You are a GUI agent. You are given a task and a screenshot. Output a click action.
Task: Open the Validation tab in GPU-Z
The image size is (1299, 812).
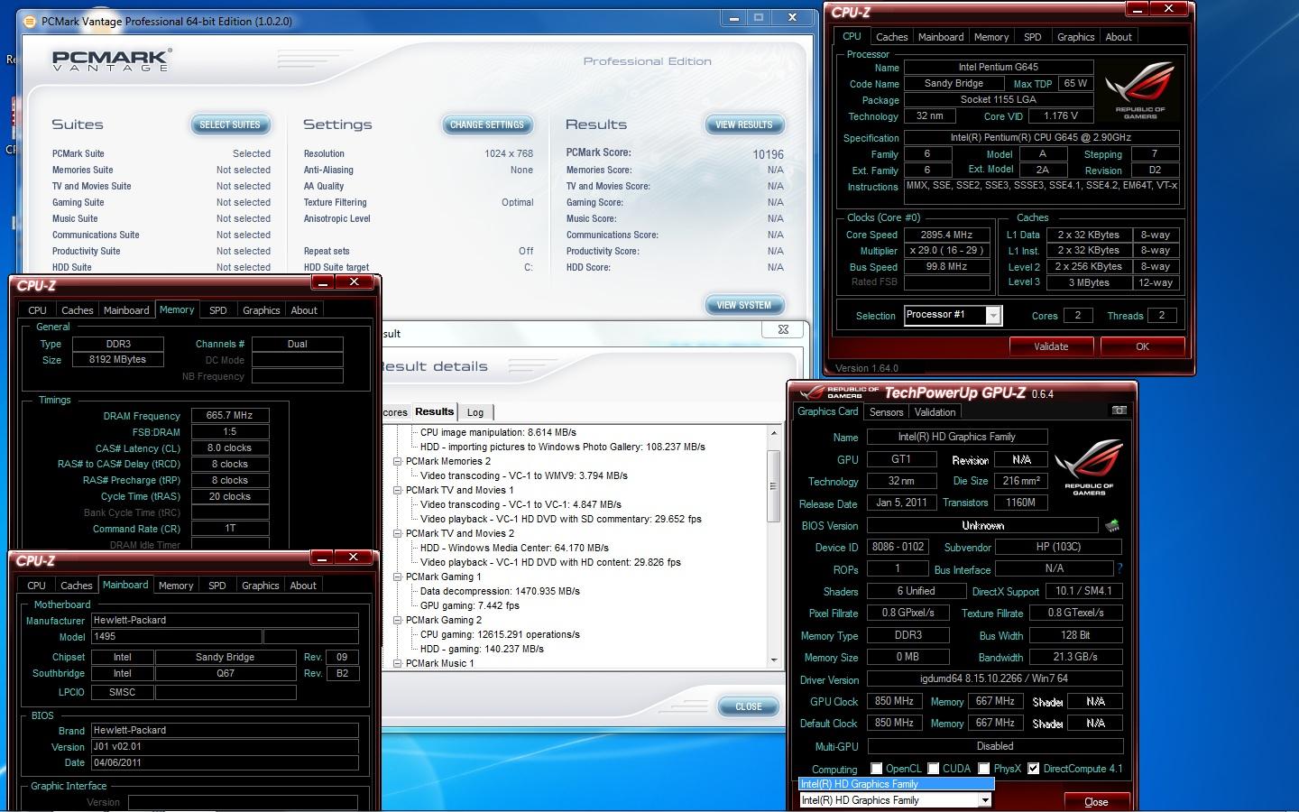(935, 412)
